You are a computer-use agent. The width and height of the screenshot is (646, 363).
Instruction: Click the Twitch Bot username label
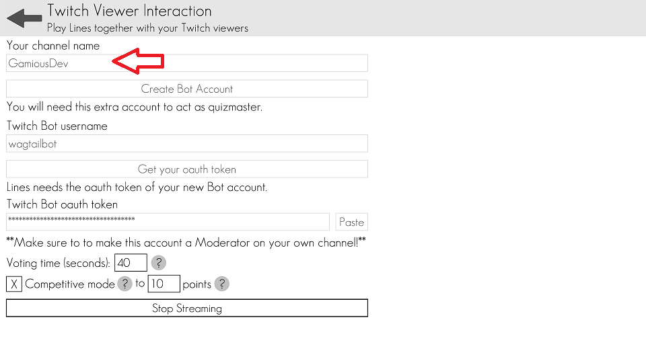[57, 126]
